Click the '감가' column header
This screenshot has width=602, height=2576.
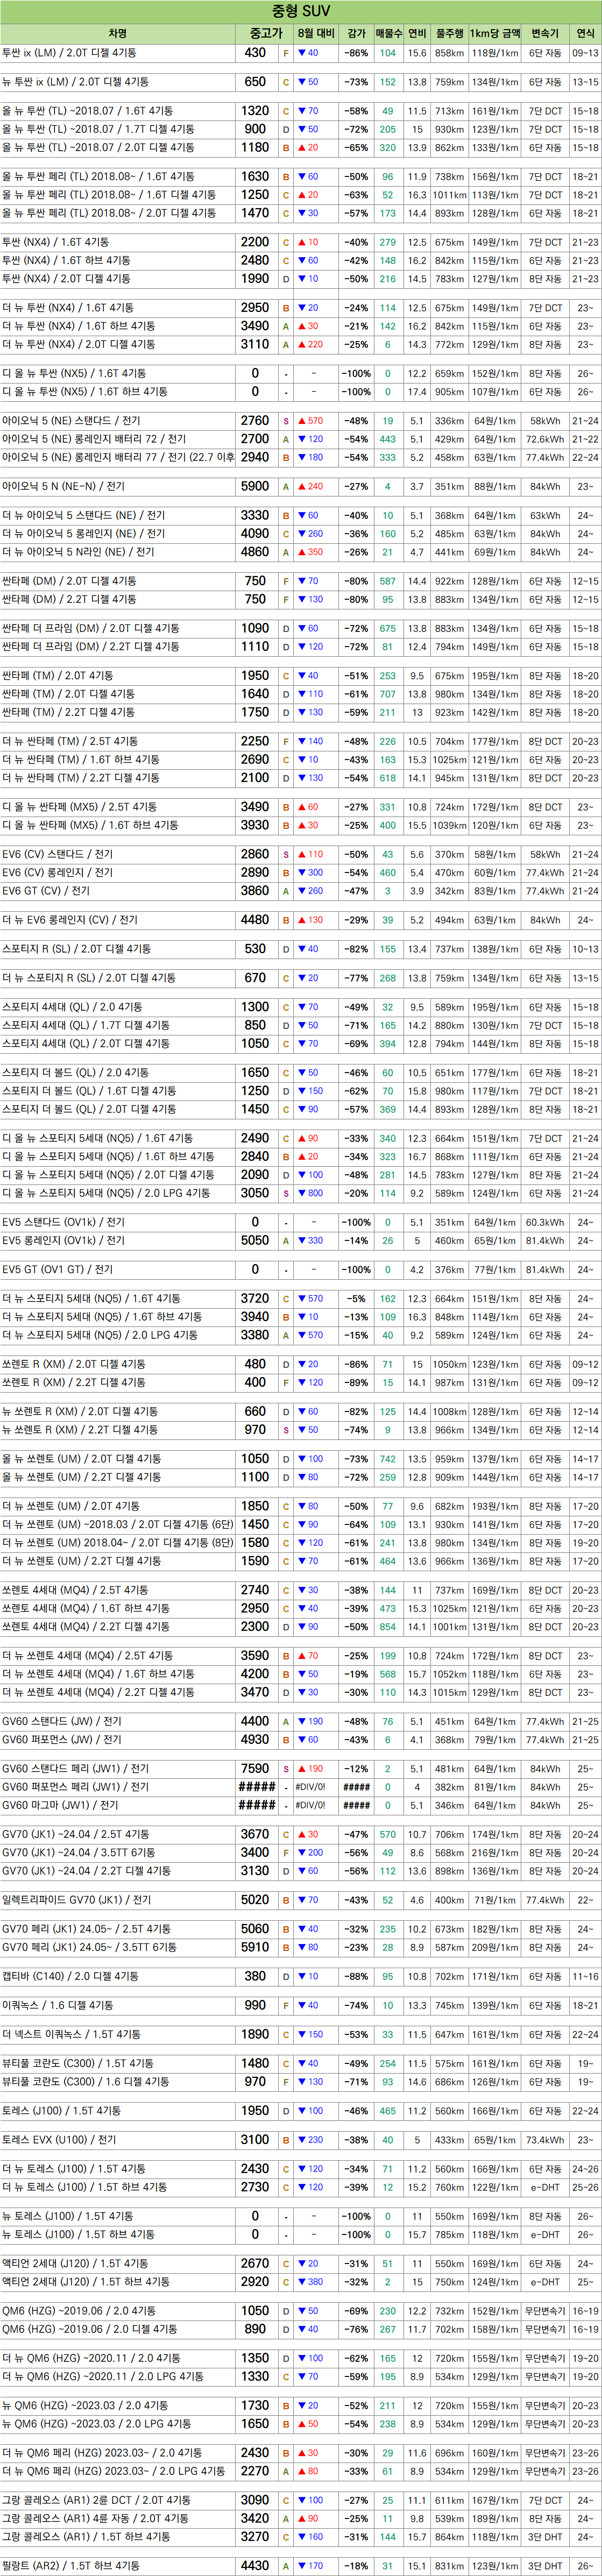coord(356,33)
